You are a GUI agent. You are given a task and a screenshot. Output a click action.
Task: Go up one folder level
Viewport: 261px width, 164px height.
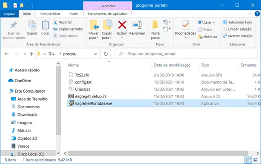coord(31,54)
